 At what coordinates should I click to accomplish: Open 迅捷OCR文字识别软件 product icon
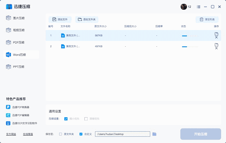[x=8, y=123]
